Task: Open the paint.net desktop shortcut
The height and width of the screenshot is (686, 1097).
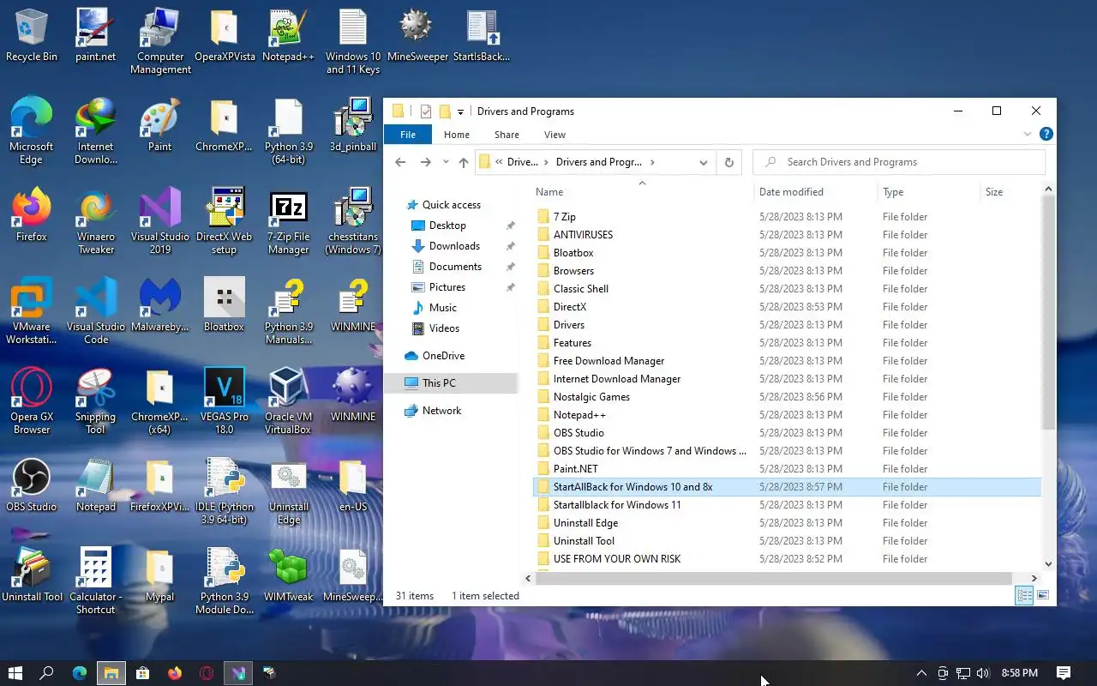Action: tap(96, 36)
